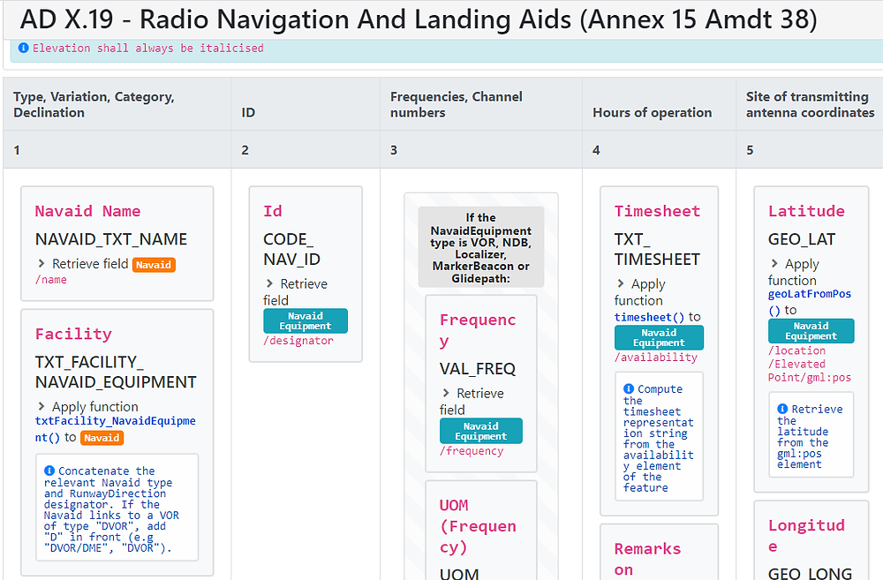883x580 pixels.
Task: Click Frequencies, Channel numbers column header
Action: pyautogui.click(x=457, y=104)
